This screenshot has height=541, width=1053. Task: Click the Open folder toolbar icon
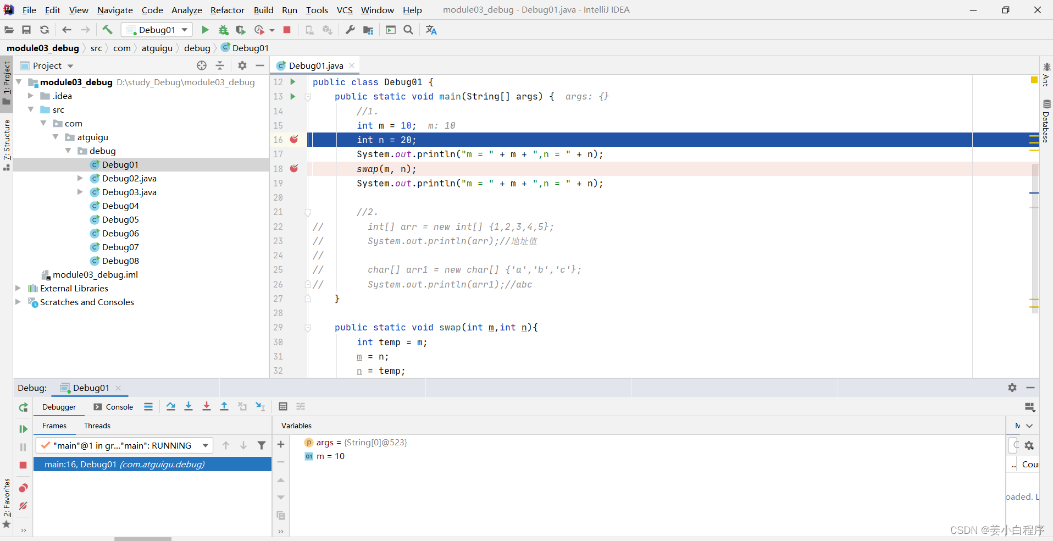(x=9, y=30)
